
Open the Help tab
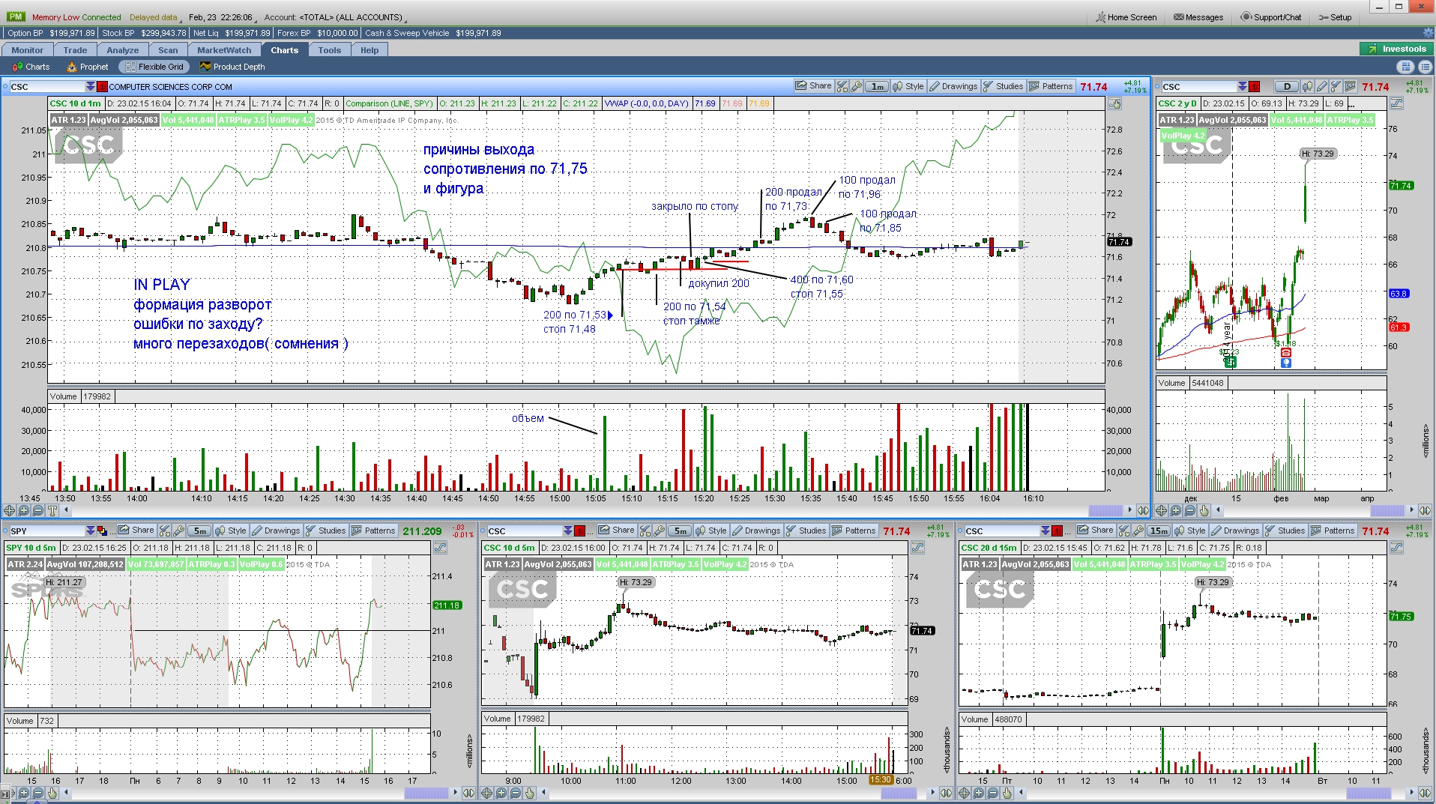[369, 50]
